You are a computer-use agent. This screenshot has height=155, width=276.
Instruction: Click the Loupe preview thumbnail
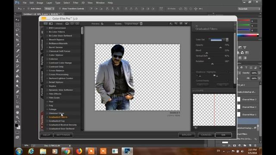tap(214, 110)
